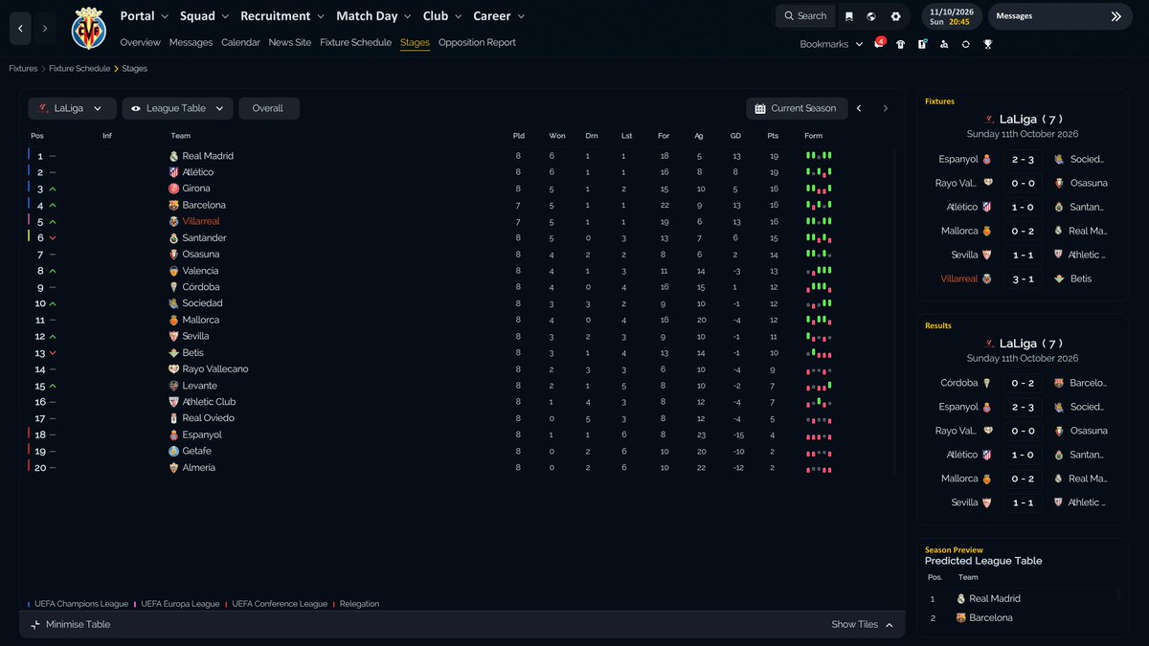1149x646 pixels.
Task: Expand Show Tiles chevron
Action: coord(890,624)
